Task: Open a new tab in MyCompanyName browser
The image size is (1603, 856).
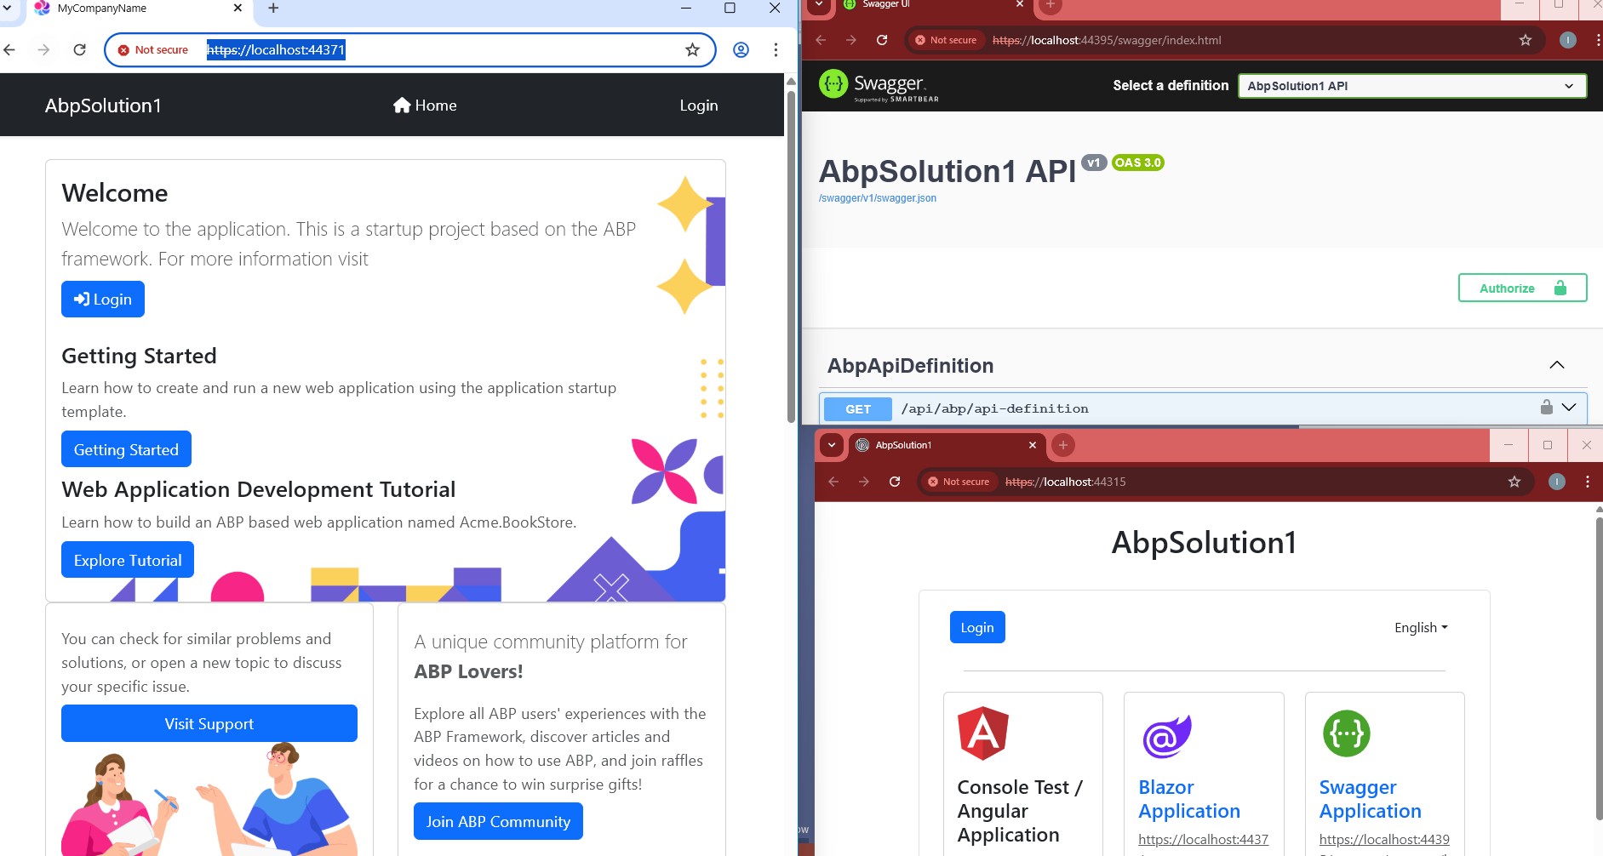Action: click(273, 8)
